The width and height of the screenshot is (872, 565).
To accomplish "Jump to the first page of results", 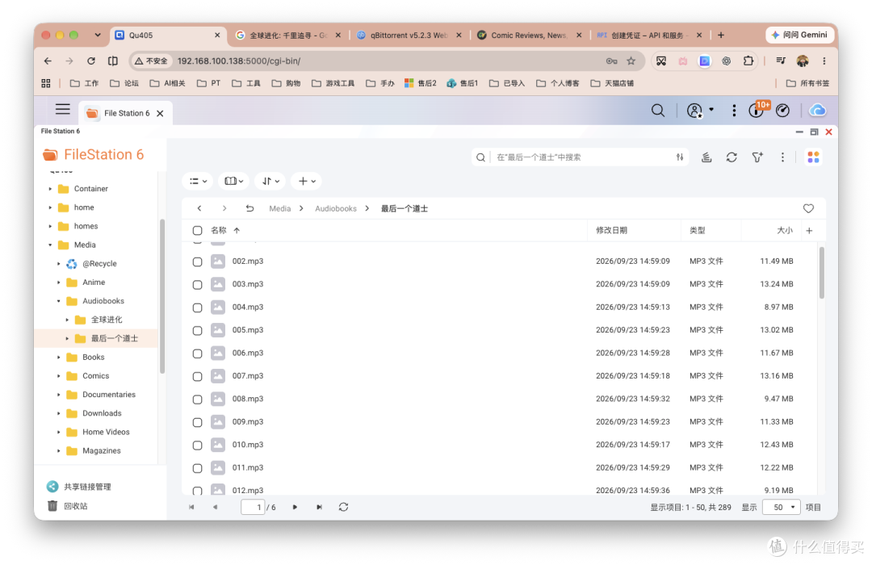I will point(191,507).
